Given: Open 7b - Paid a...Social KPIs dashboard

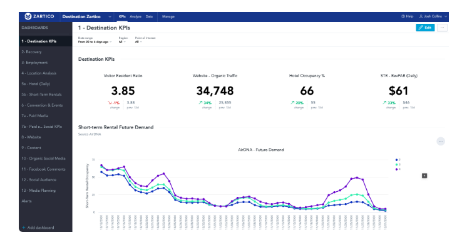Looking at the screenshot, I should [x=46, y=127].
